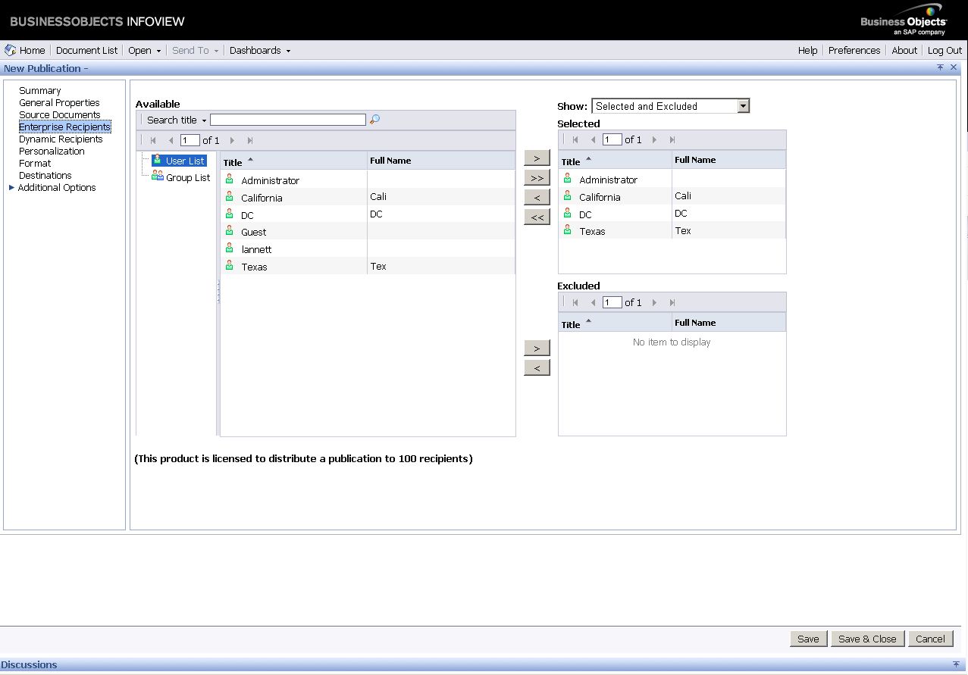Open the Open menu dropdown
Screen dimensions: 968x675
click(x=158, y=51)
